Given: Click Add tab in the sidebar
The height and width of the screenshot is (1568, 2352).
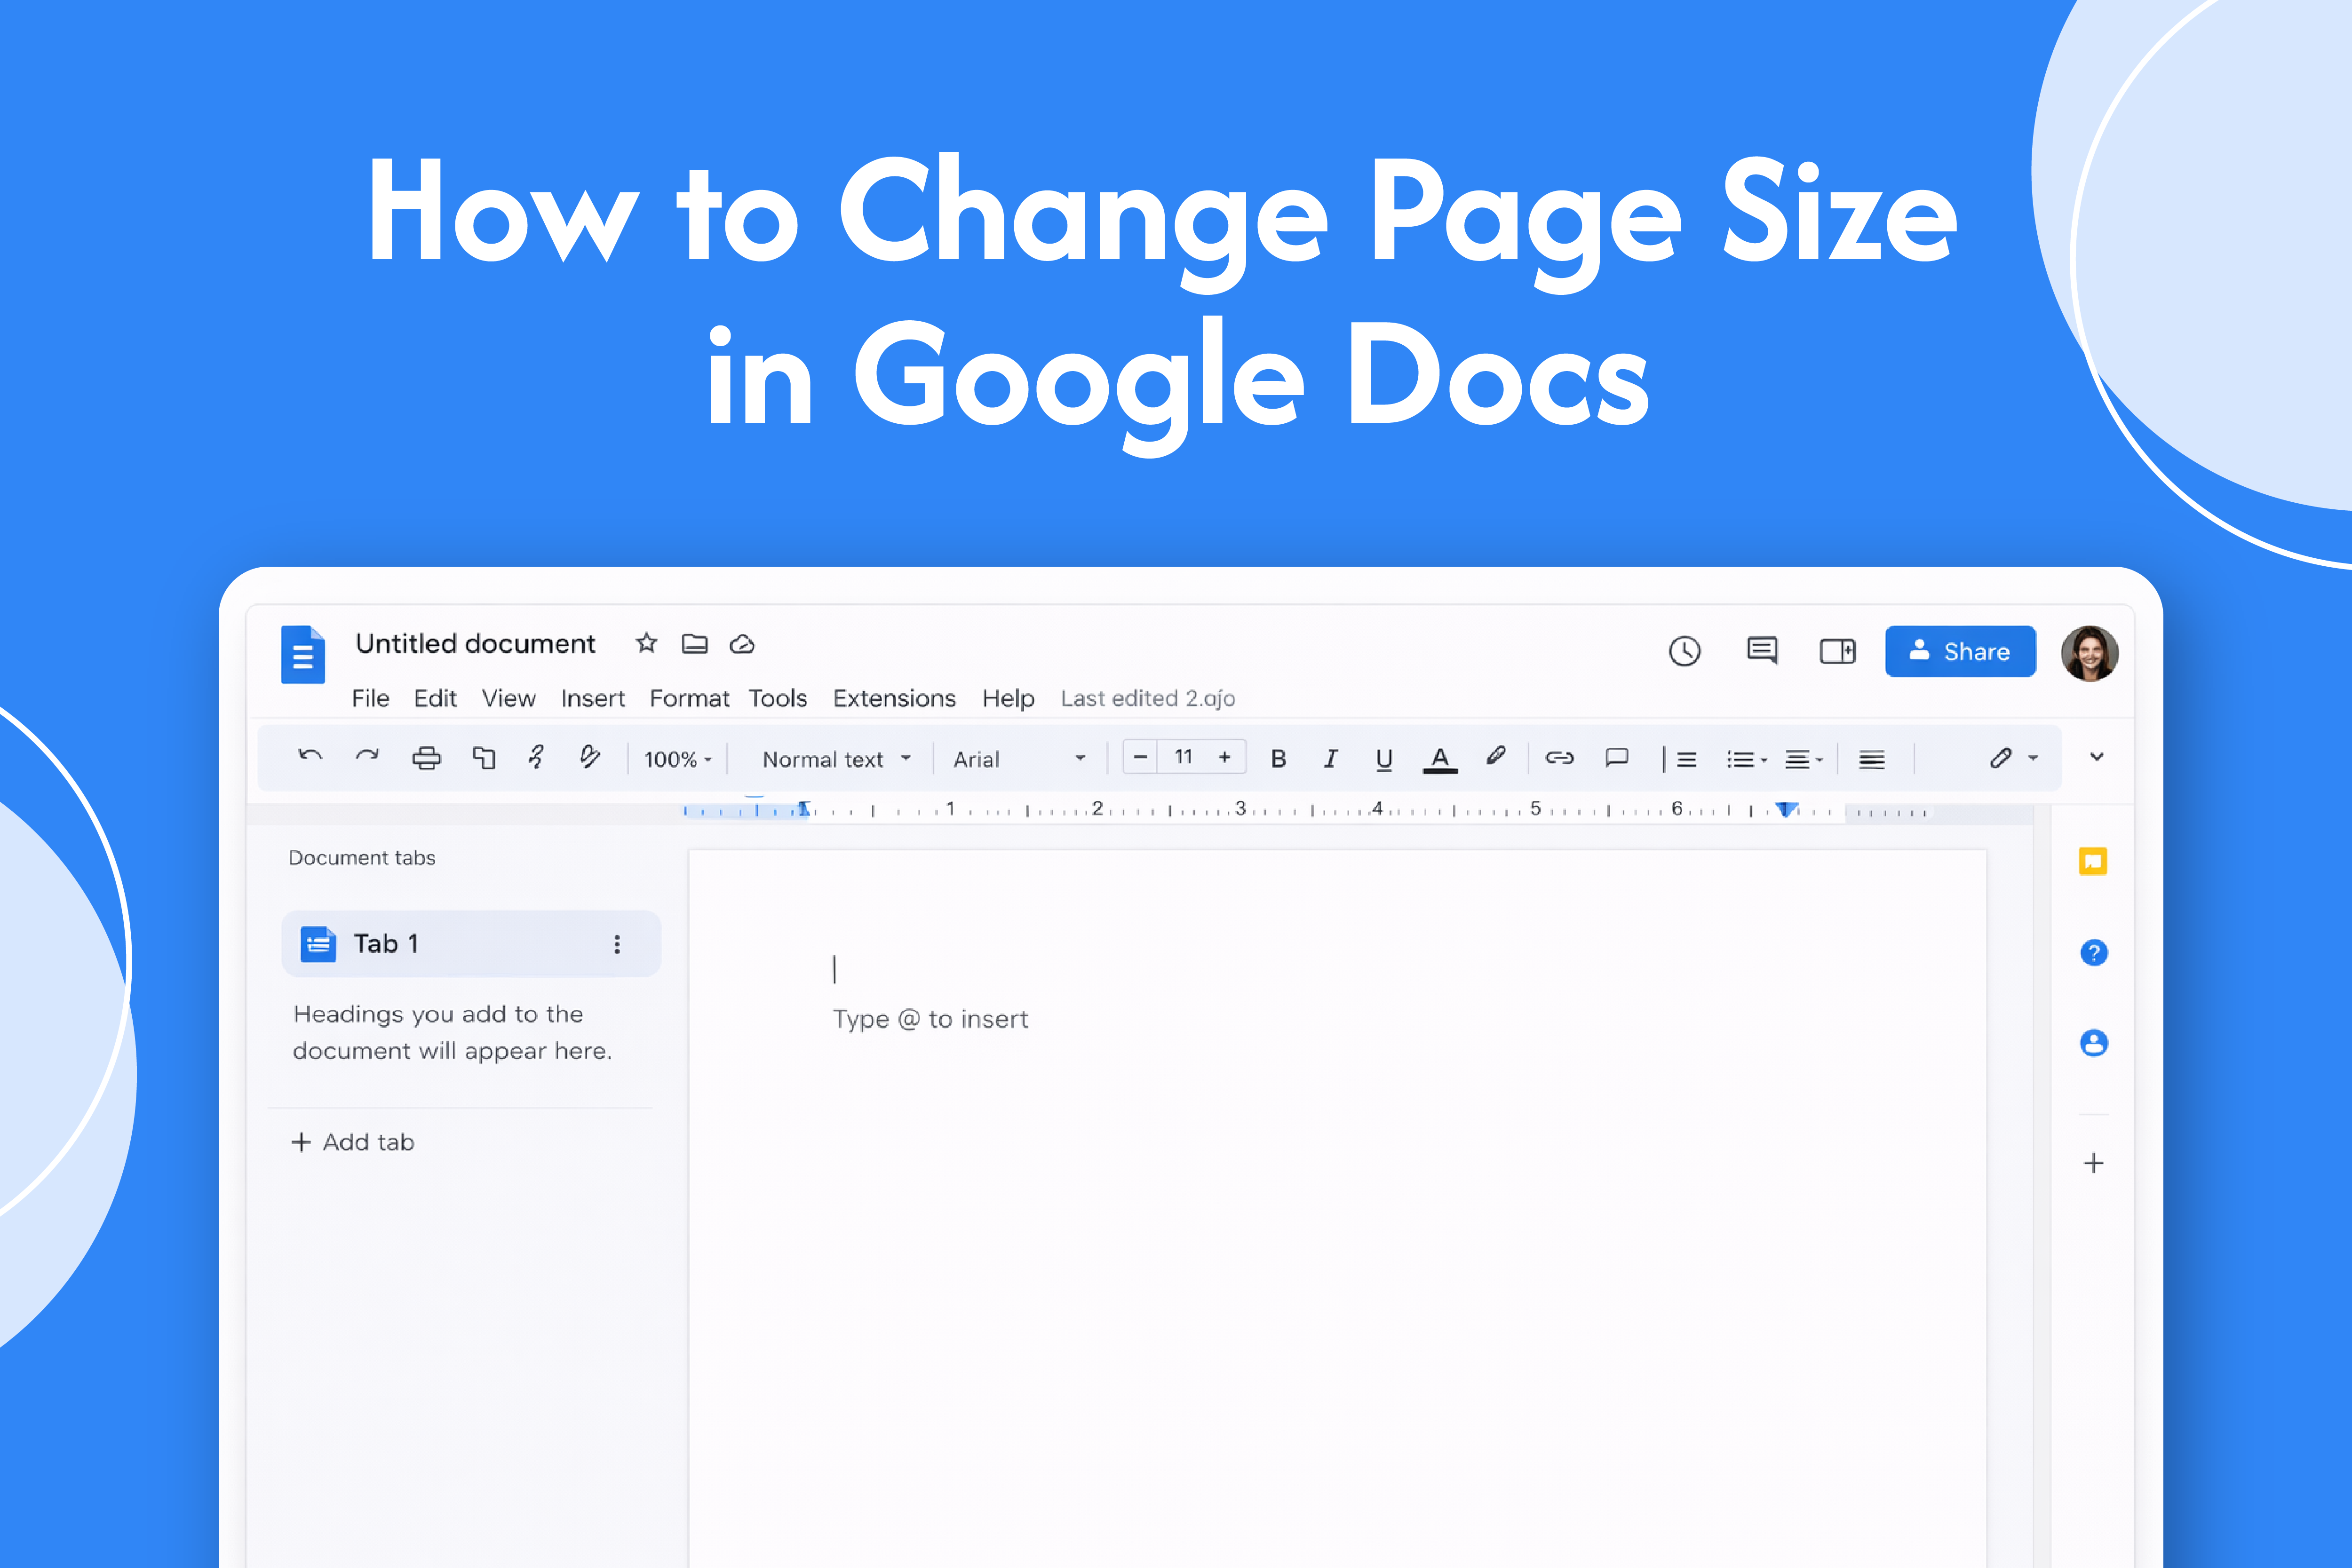Looking at the screenshot, I should 352,1141.
